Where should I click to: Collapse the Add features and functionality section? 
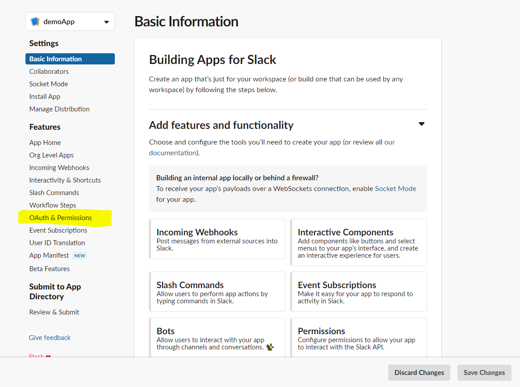click(421, 124)
